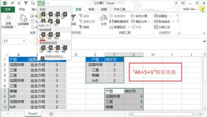Image resolution: width=208 pixels, height=117 pixels.
Task: Click 分类汇总 Subtotal button
Action: pos(162,27)
